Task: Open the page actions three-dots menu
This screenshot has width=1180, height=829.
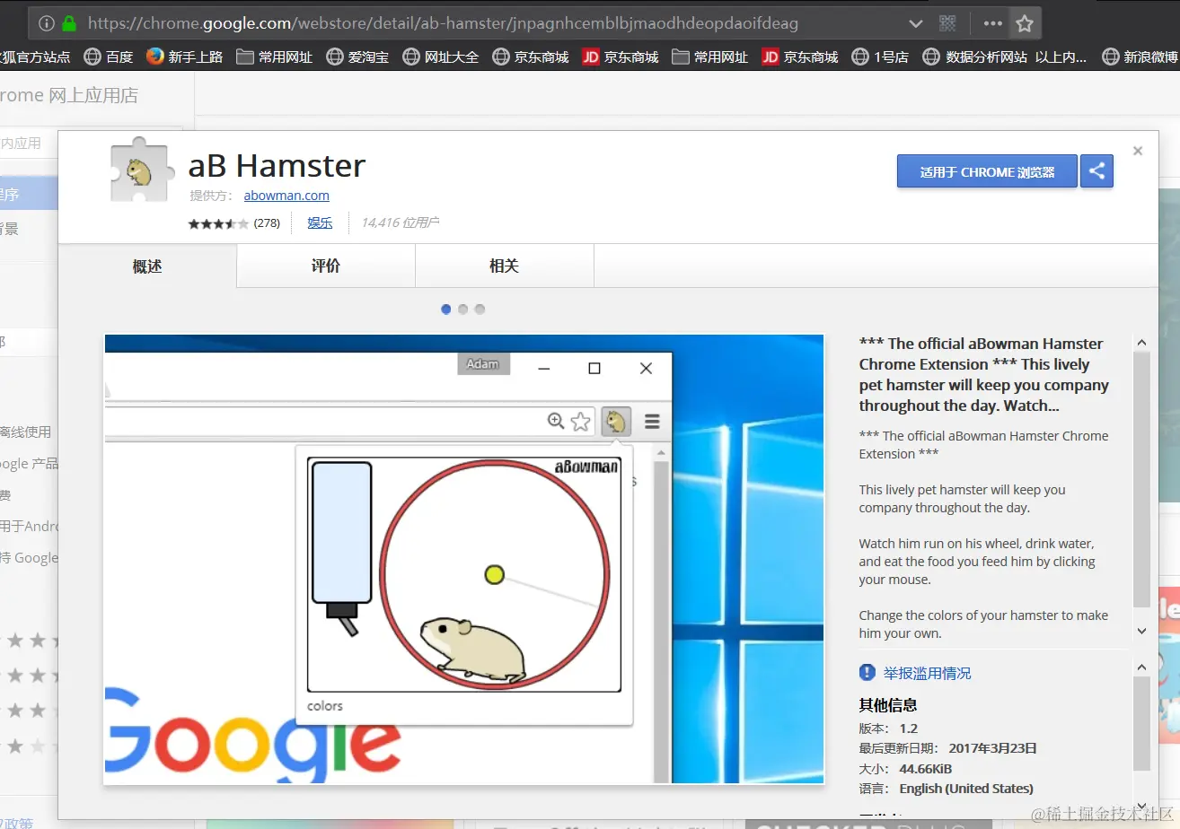Action: [992, 23]
